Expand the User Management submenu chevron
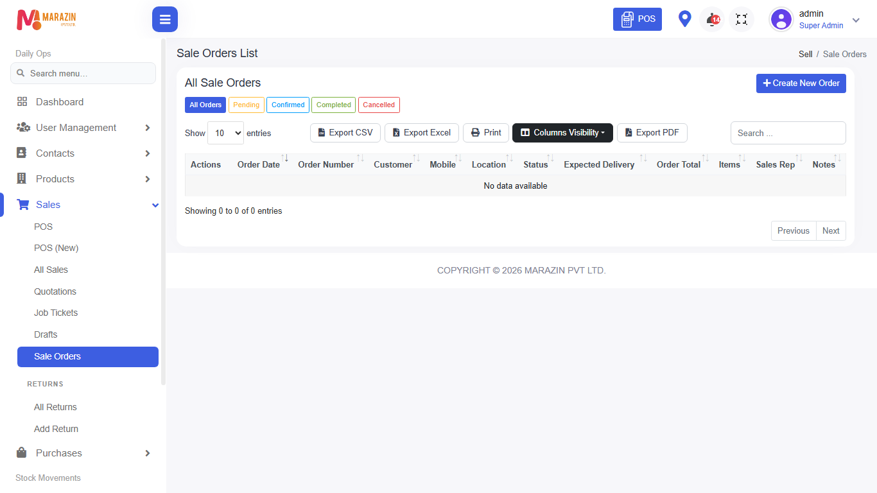The height and width of the screenshot is (493, 877). point(148,128)
